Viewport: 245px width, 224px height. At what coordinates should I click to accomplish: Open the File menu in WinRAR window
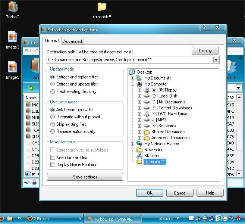click(28, 51)
